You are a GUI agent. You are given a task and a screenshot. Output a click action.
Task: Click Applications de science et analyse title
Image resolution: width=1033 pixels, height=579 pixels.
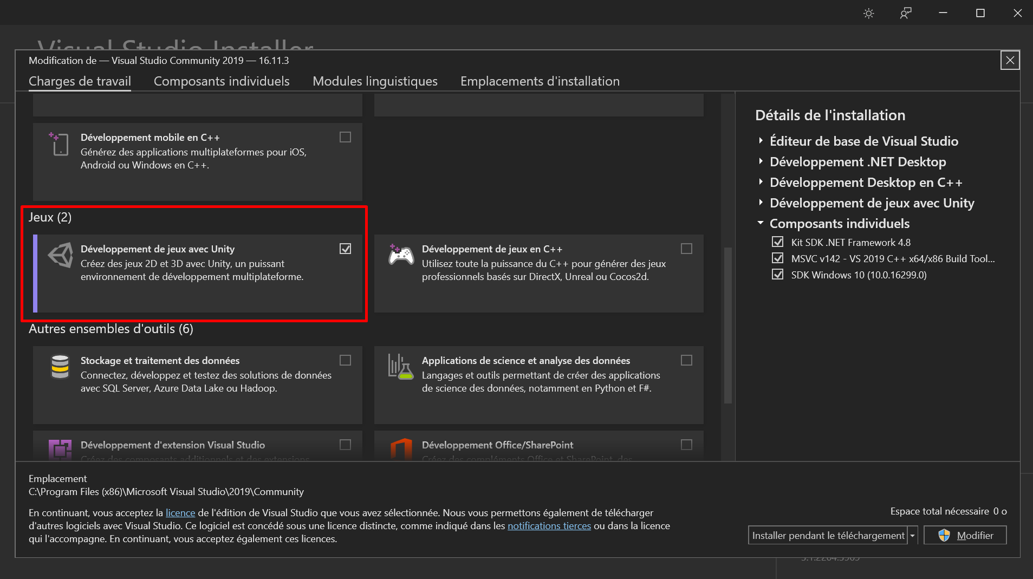526,361
